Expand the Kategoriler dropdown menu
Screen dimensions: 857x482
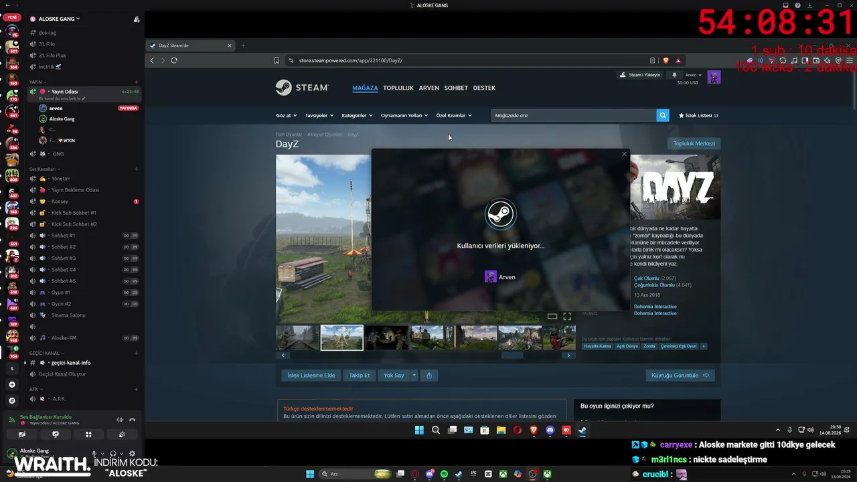[357, 115]
